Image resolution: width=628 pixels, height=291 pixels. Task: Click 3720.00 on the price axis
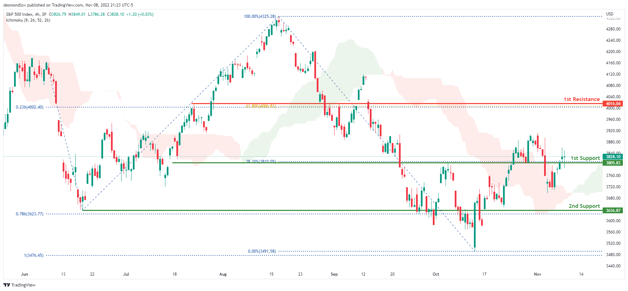[613, 187]
